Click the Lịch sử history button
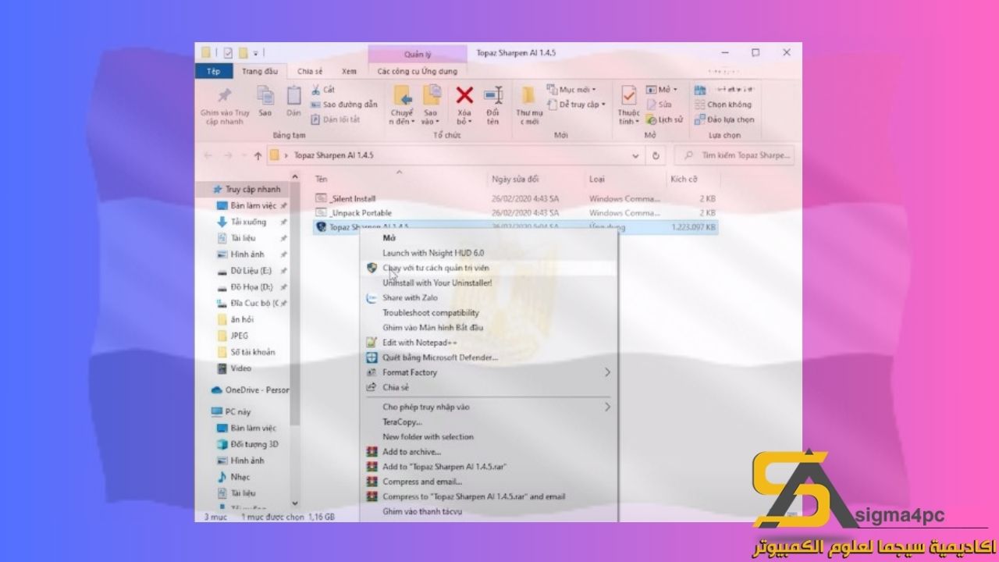The image size is (999, 562). click(664, 119)
